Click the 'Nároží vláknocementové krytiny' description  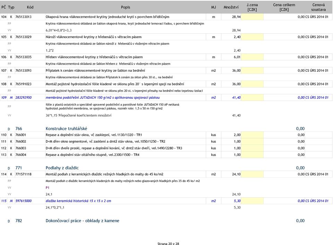93,37
